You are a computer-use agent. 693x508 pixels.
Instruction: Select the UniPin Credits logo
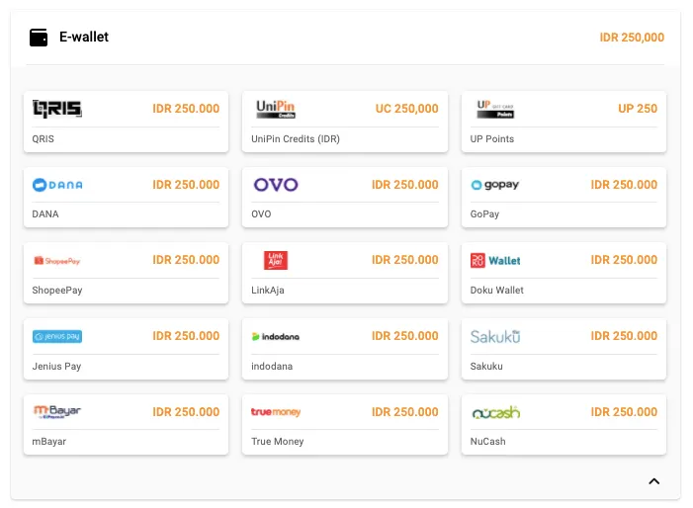[x=276, y=109]
